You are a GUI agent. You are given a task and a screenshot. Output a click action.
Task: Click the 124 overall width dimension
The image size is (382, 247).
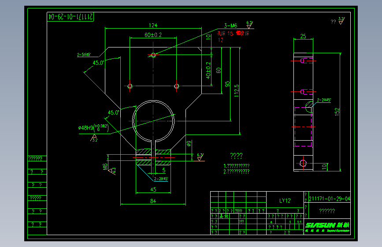point(153,25)
